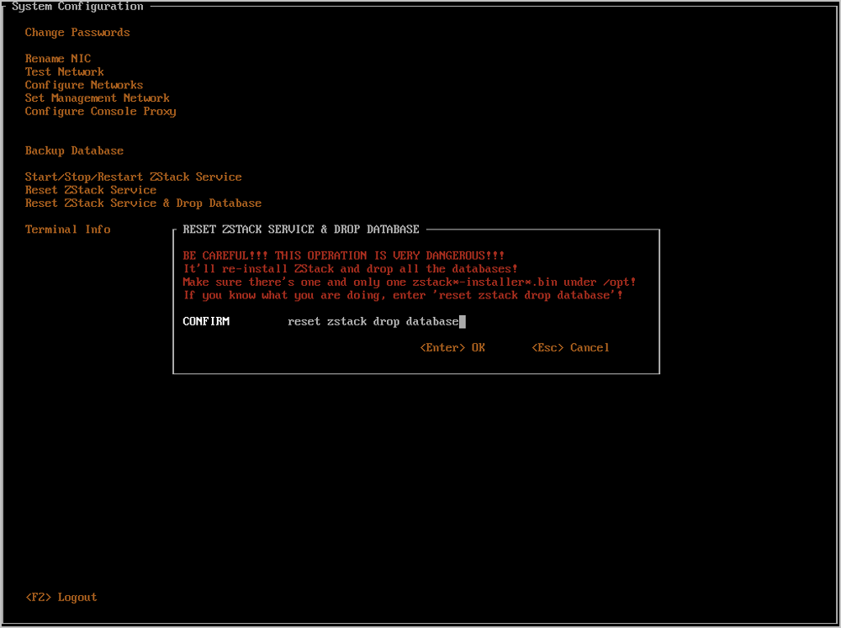841x628 pixels.
Task: Click the F2 Logout option
Action: tap(61, 598)
